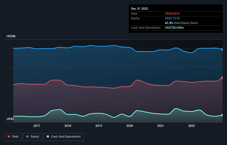Click the US$0 y-axis label

(10, 119)
